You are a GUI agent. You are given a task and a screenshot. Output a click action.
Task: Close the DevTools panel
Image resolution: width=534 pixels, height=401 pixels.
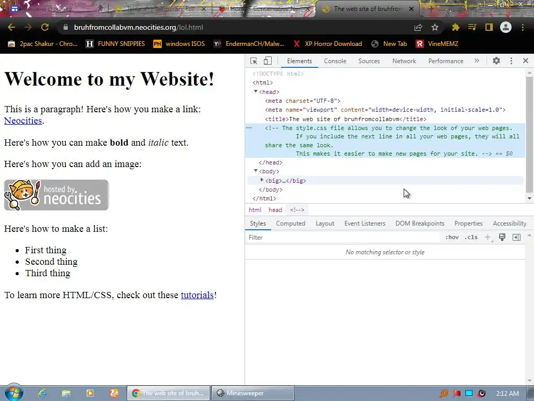click(x=526, y=61)
